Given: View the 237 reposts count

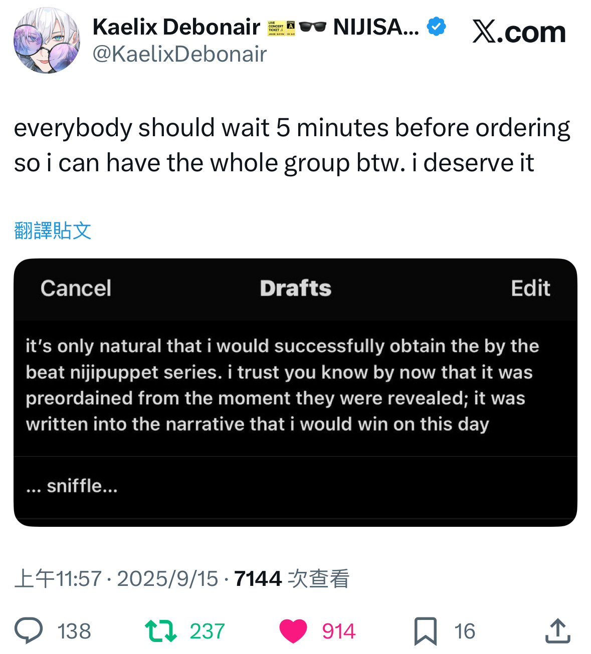Looking at the screenshot, I should click(207, 631).
